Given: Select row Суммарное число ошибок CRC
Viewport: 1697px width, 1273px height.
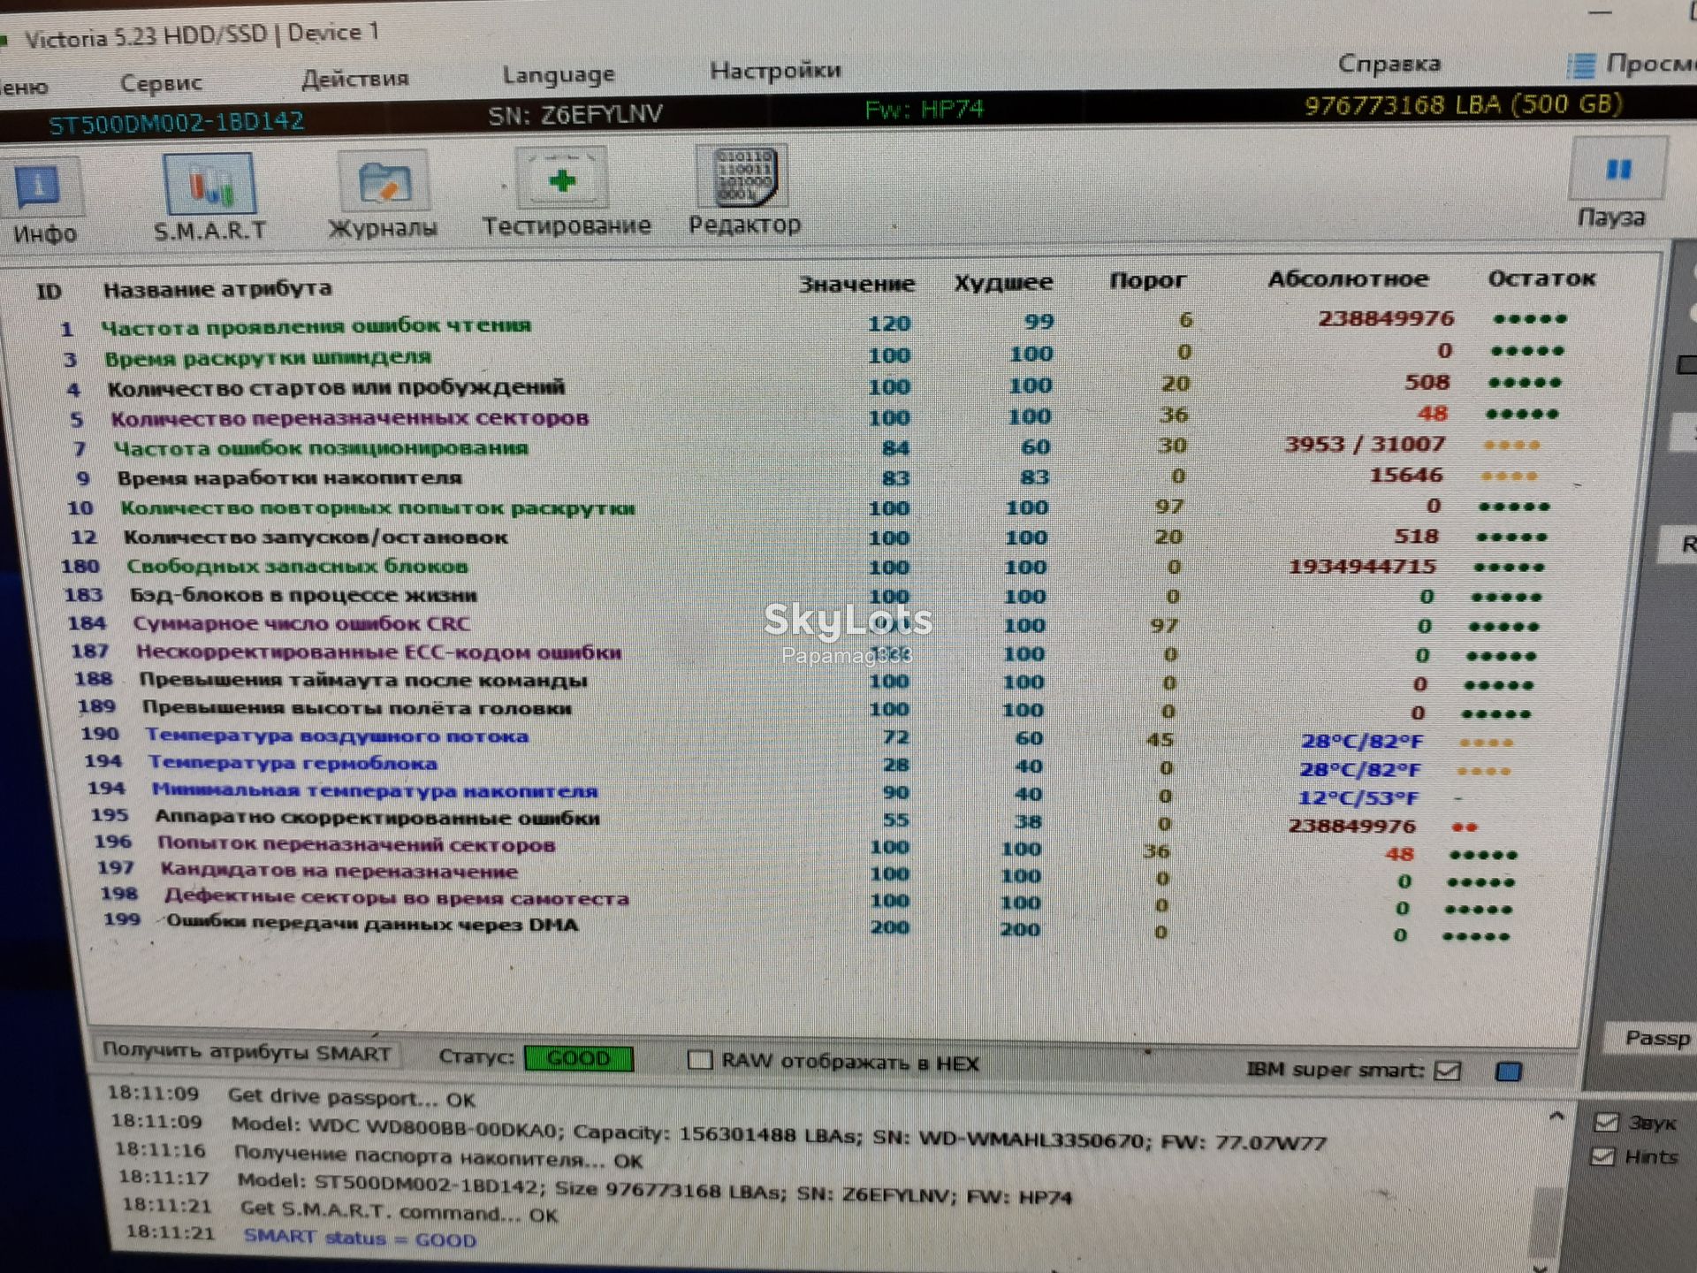Looking at the screenshot, I should 804,624.
